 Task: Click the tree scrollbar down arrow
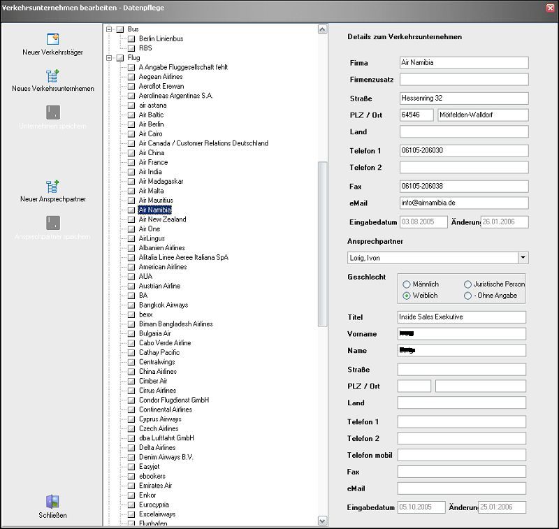click(322, 521)
